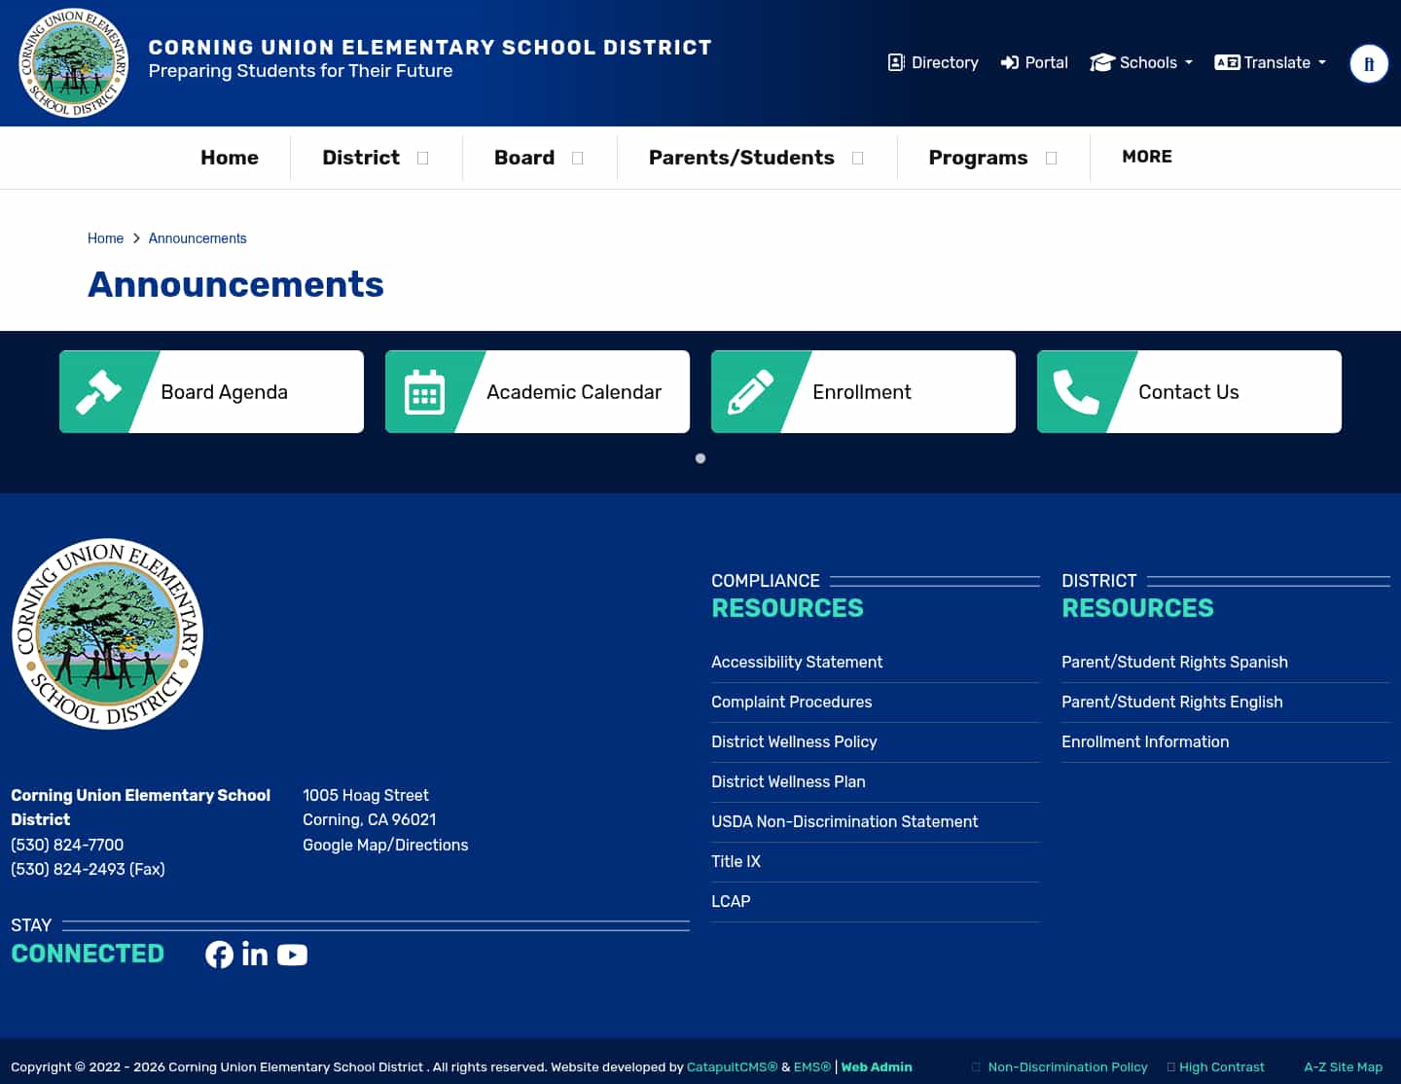Open the District Wellness Policy link
This screenshot has width=1401, height=1084.
(794, 741)
